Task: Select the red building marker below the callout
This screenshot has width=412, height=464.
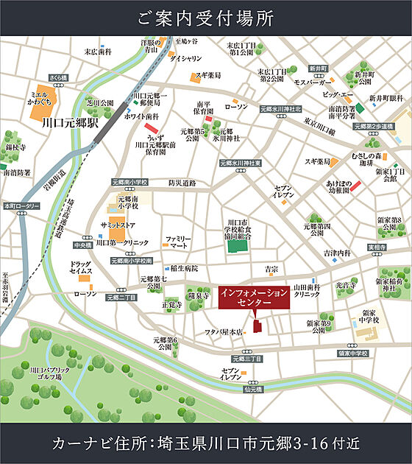Action: (x=257, y=326)
